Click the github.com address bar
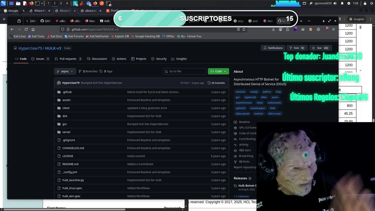The width and height of the screenshot is (375, 211). (x=149, y=29)
